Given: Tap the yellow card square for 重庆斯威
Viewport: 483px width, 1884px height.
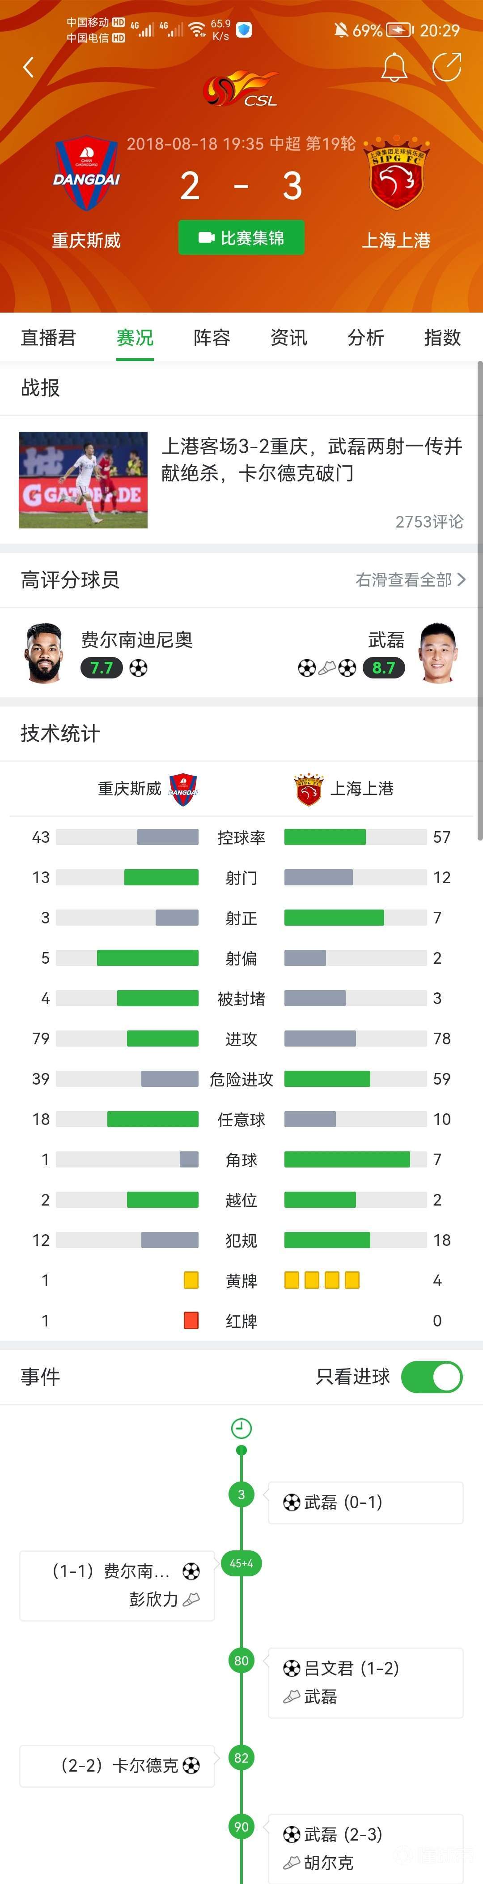Looking at the screenshot, I should tap(191, 1279).
